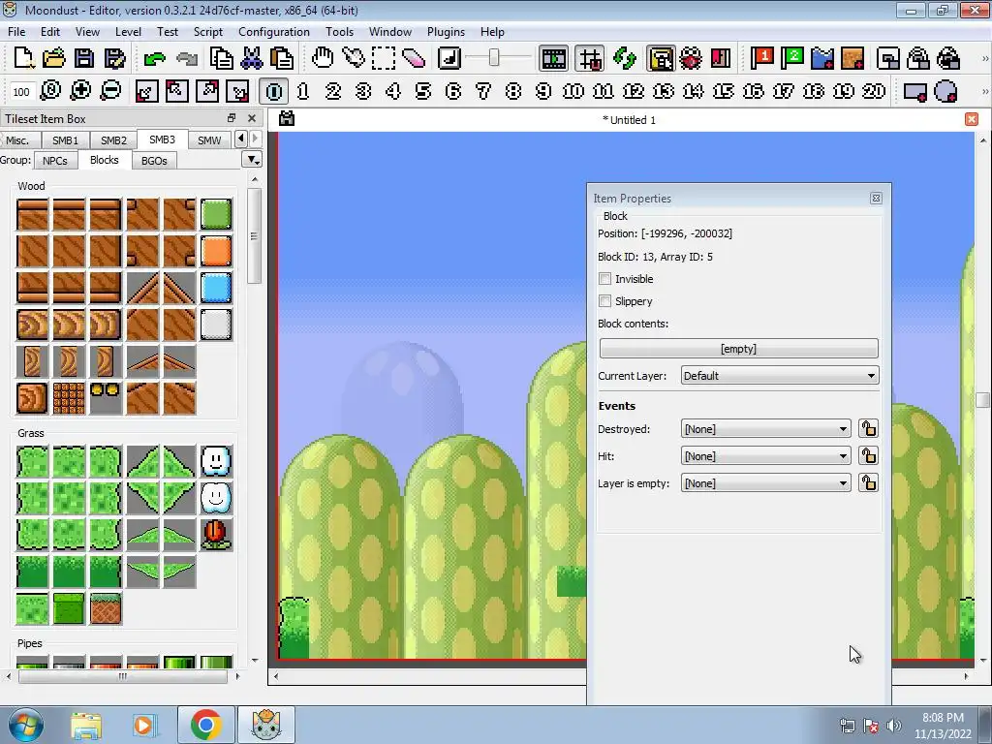The width and height of the screenshot is (992, 744).
Task: Select the orange block tile in Wood
Action: coord(216,251)
